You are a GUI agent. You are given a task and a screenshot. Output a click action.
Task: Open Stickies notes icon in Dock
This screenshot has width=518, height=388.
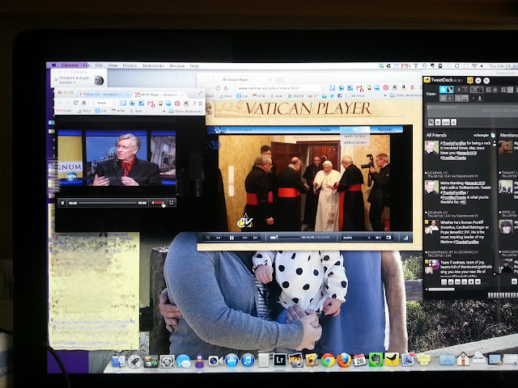[x=423, y=359]
